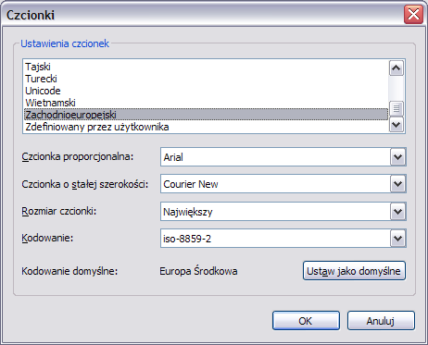Viewport: 428px width, 345px height.
Task: Open the Rozmiar czcionki dropdown arrow
Action: point(397,212)
